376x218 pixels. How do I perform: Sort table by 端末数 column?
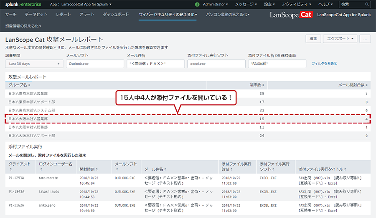[x=257, y=85]
